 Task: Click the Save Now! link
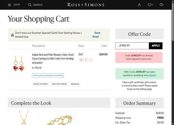point(96,35)
